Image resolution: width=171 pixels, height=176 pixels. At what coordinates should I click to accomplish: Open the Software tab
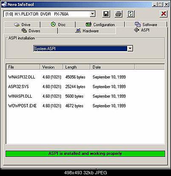[146, 25]
